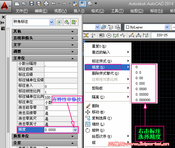Viewport: 175px width, 148px height.
Task: Open the layer list dropdown arrow
Action: (97, 27)
